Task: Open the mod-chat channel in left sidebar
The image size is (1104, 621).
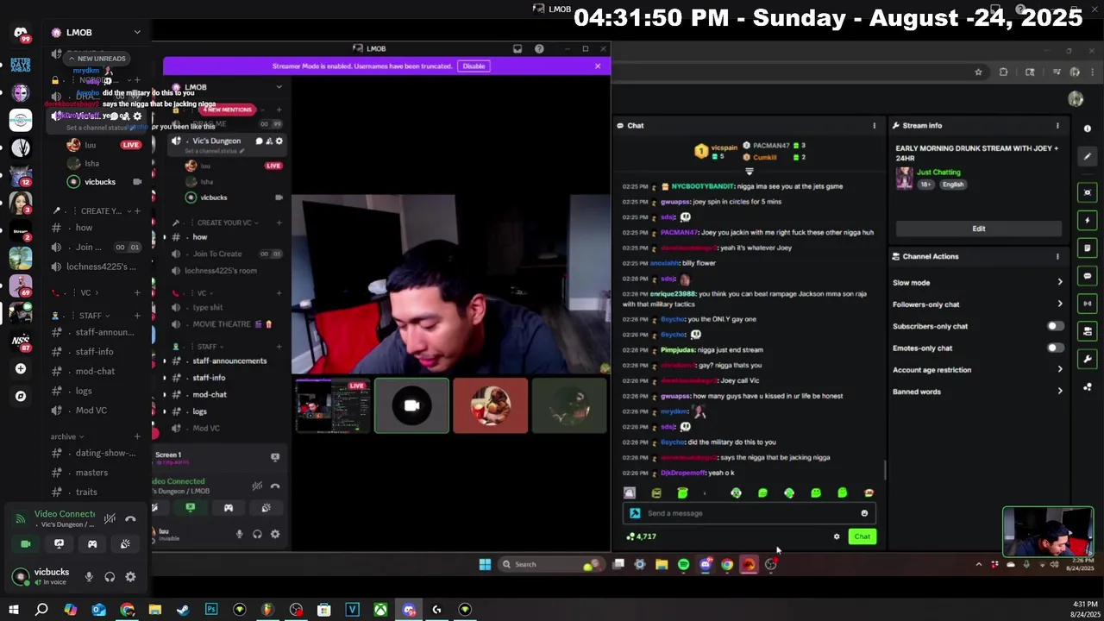Action: [x=93, y=371]
